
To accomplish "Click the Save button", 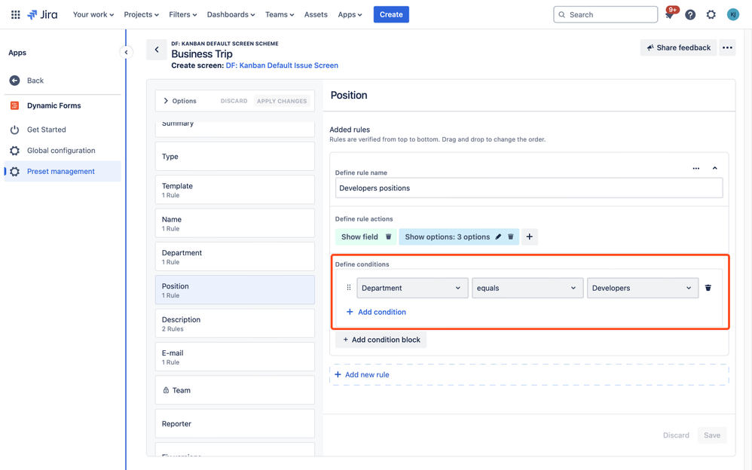I will pyautogui.click(x=712, y=435).
